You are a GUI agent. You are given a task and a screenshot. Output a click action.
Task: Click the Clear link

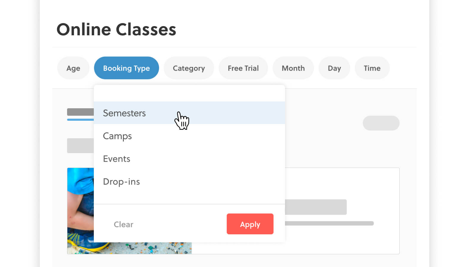click(x=123, y=224)
